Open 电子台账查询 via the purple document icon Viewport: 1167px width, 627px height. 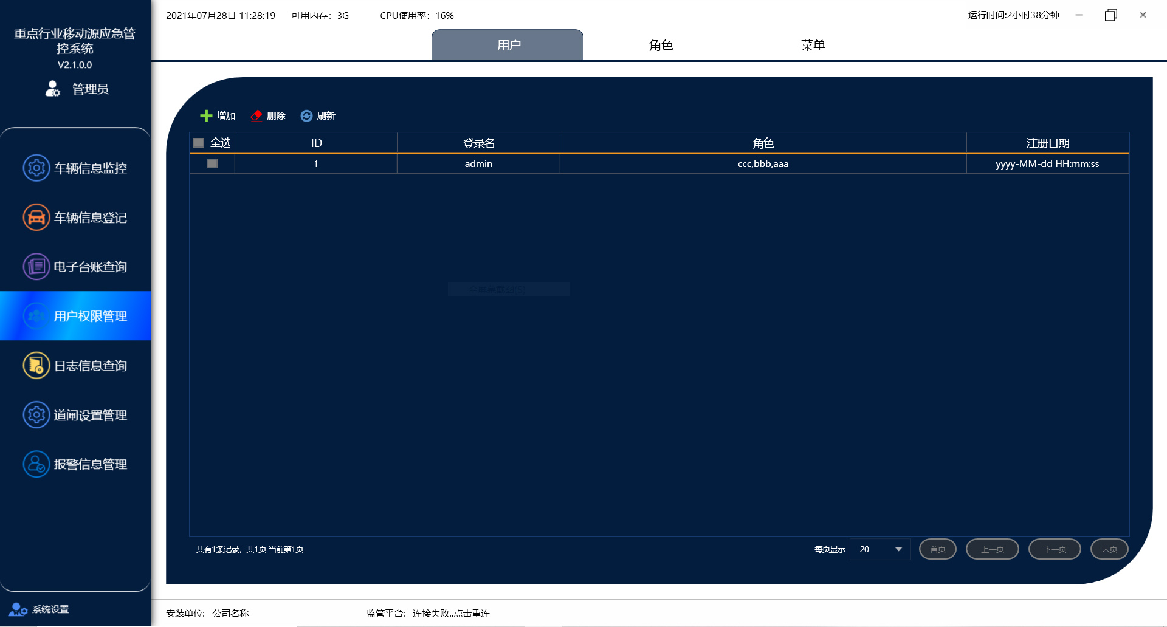tap(36, 267)
